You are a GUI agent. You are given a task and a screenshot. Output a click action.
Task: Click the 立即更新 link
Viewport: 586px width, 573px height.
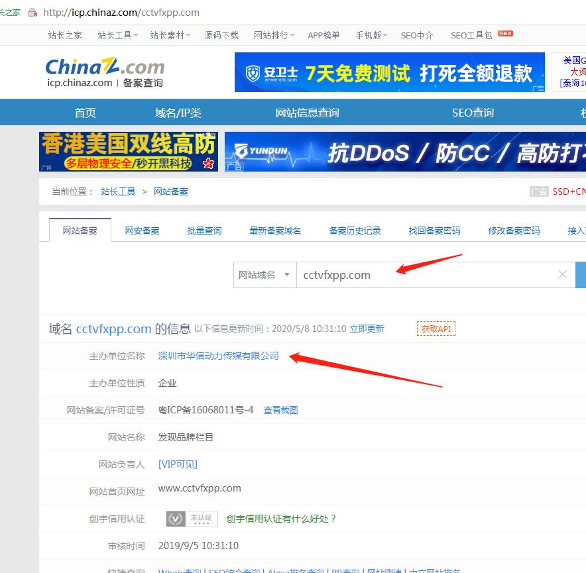367,329
